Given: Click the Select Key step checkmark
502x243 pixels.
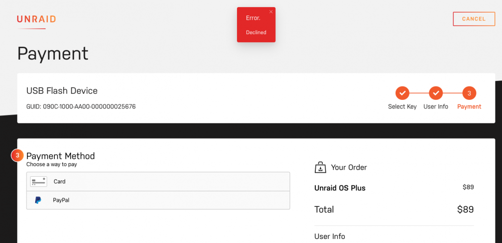Looking at the screenshot, I should point(403,93).
